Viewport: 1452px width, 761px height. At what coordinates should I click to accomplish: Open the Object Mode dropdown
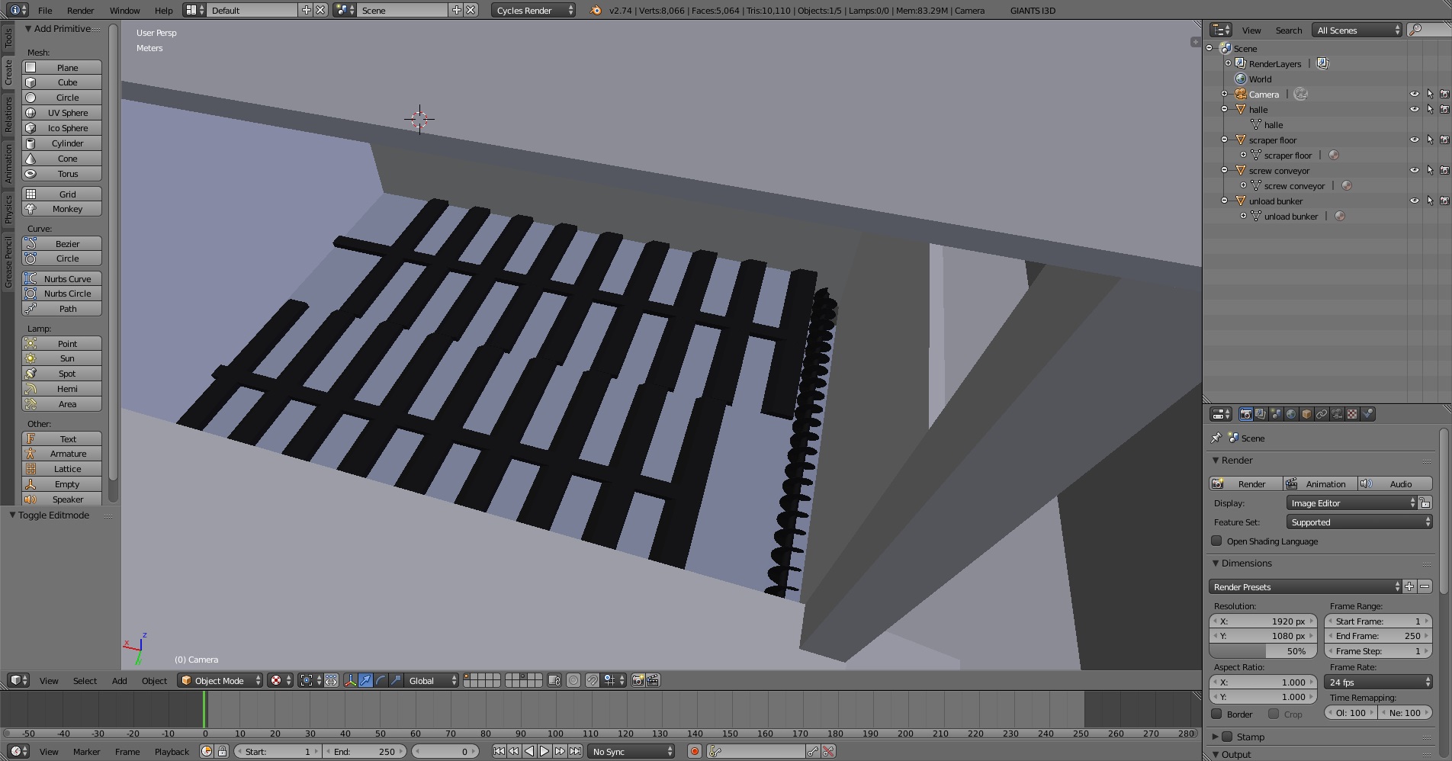220,681
